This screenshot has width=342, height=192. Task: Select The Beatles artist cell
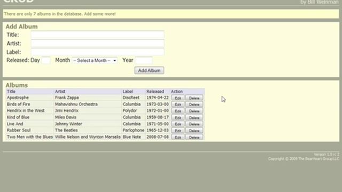tap(66, 130)
